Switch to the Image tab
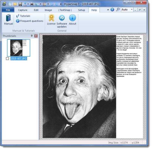Image resolution: width=152 pixels, height=150 pixels. point(48,10)
